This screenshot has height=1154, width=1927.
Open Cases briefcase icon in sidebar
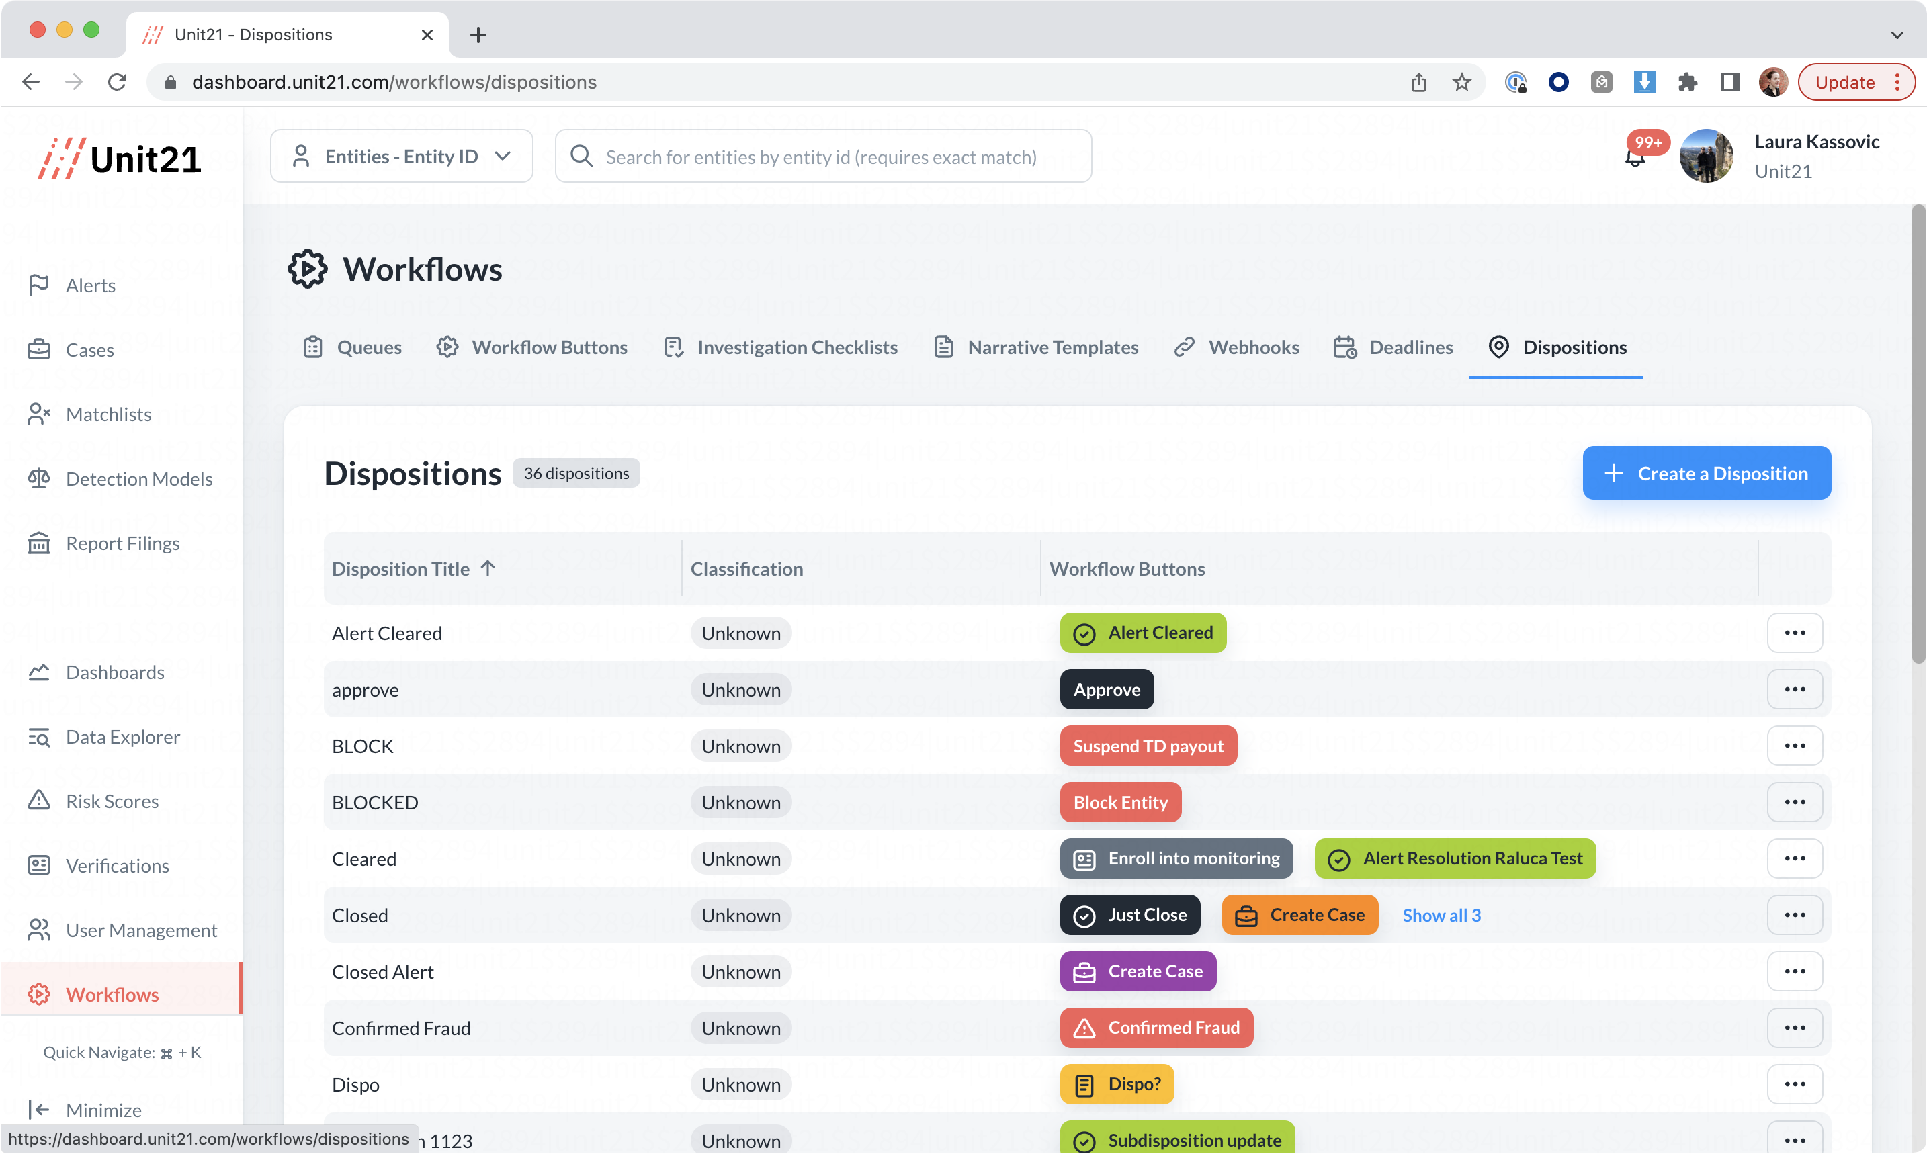pyautogui.click(x=39, y=350)
